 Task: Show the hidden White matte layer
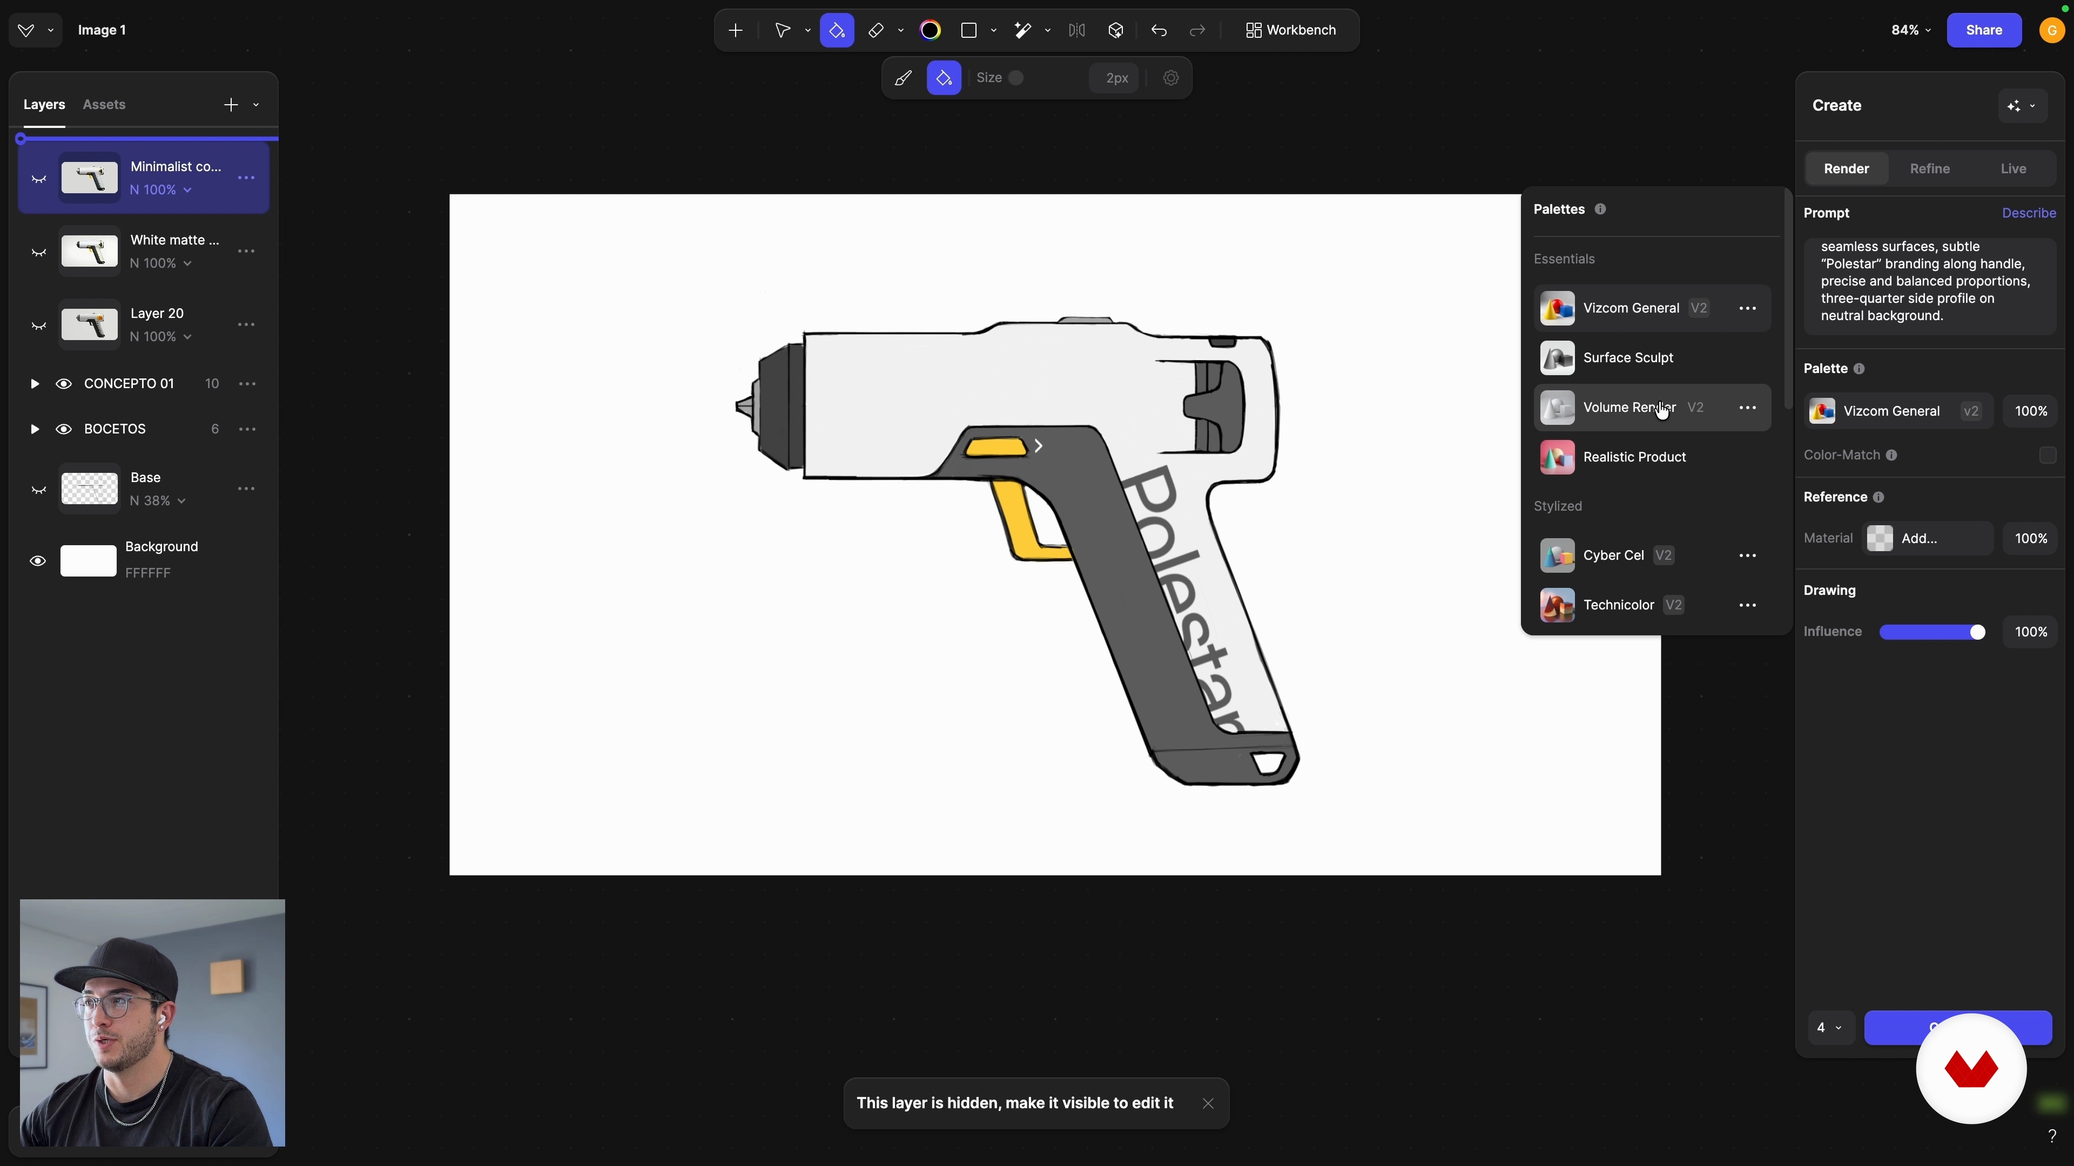point(38,253)
